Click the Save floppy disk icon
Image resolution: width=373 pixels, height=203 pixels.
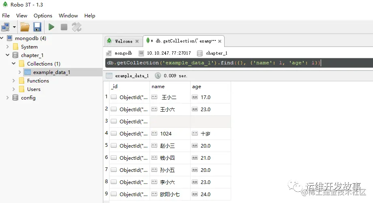coord(37,27)
